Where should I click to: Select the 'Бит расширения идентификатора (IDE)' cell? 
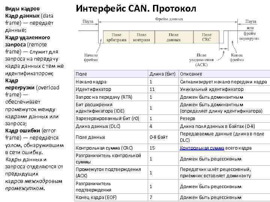pyautogui.click(x=111, y=108)
